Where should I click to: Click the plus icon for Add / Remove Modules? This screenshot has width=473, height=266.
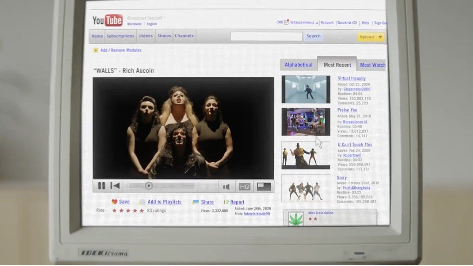96,50
